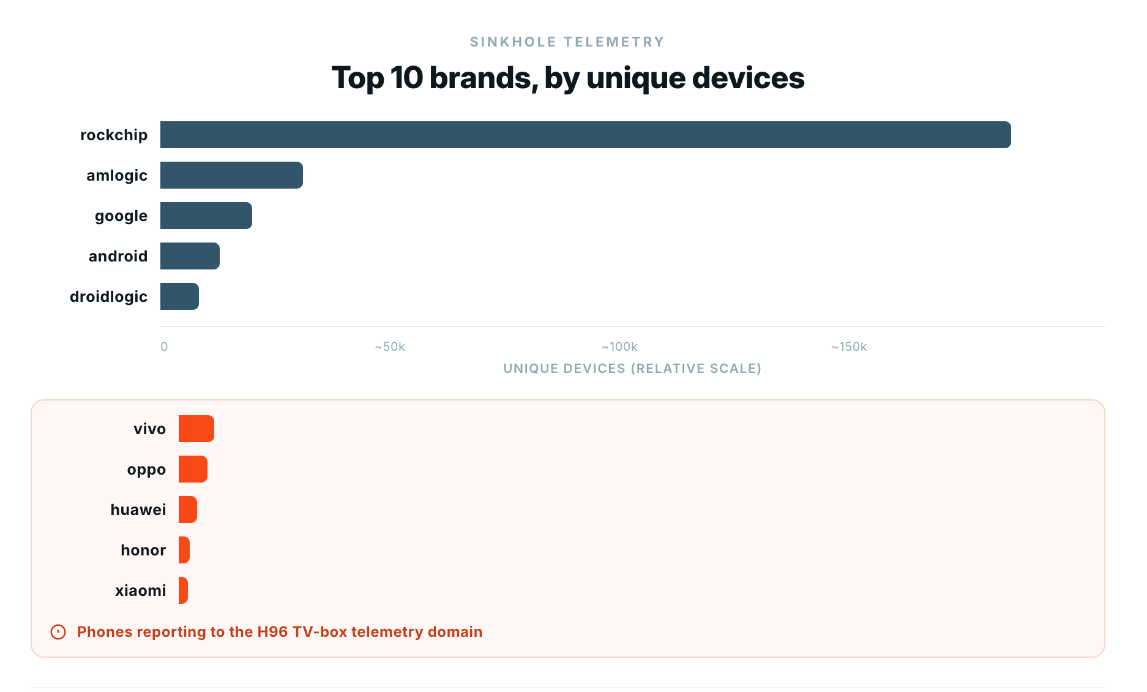This screenshot has height=692, width=1147.
Task: Click the warning icon beside phones note
Action: pos(58,632)
